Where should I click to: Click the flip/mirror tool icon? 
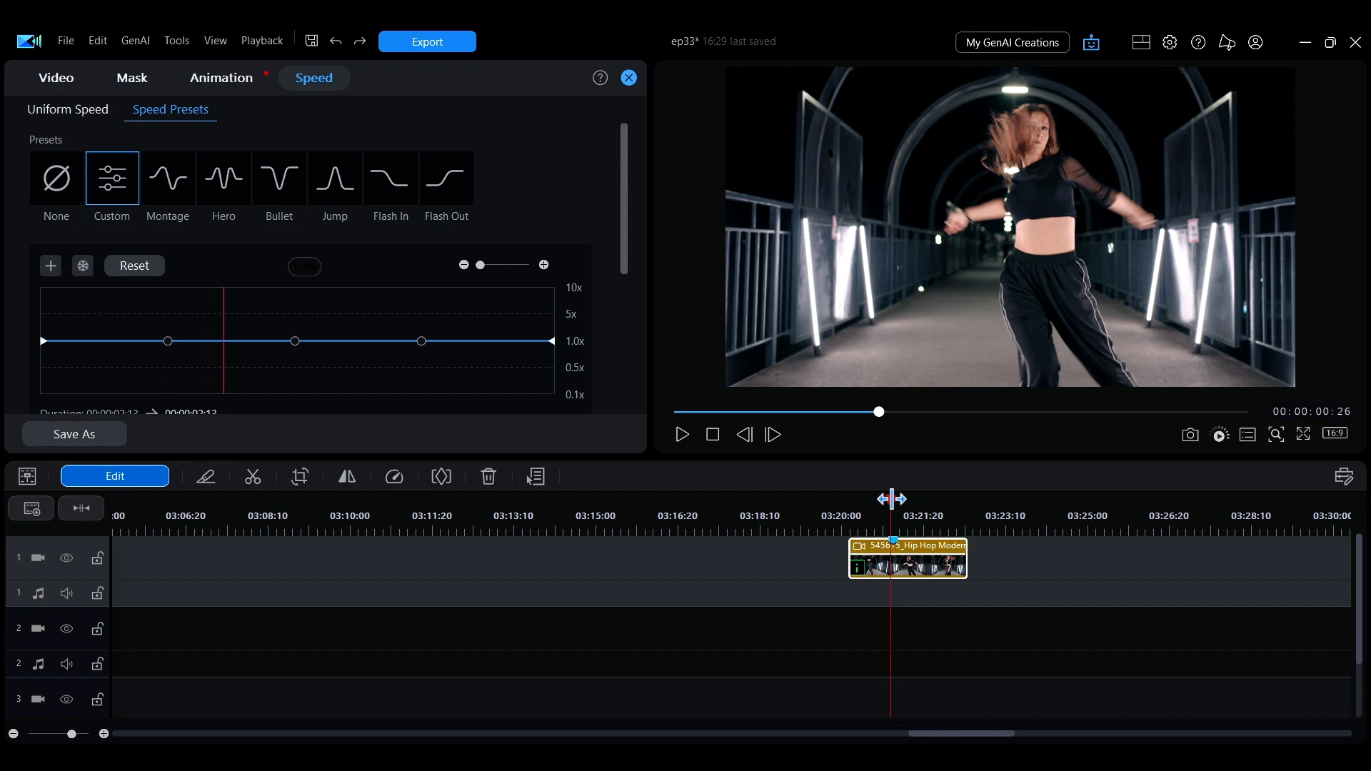[x=347, y=477]
